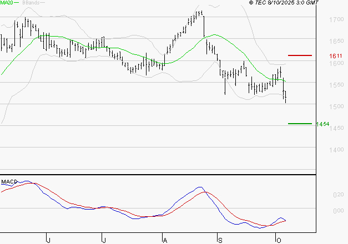Click the MACD panel label
This screenshot has width=348, height=244.
(x=9, y=182)
